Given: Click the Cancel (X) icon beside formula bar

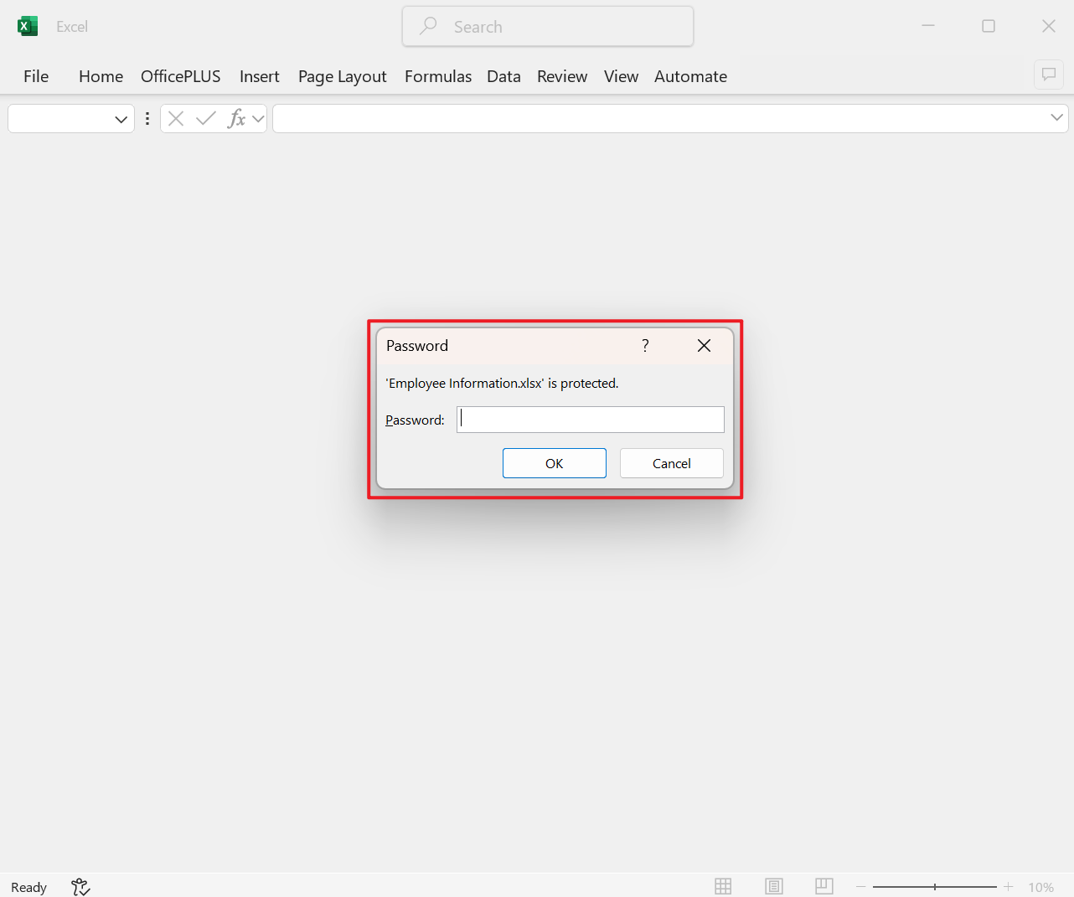Looking at the screenshot, I should point(175,117).
